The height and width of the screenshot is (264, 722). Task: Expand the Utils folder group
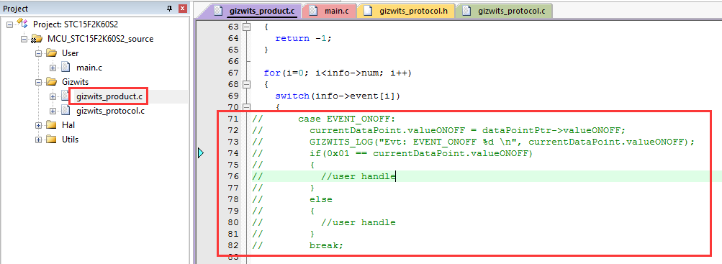[x=38, y=140]
